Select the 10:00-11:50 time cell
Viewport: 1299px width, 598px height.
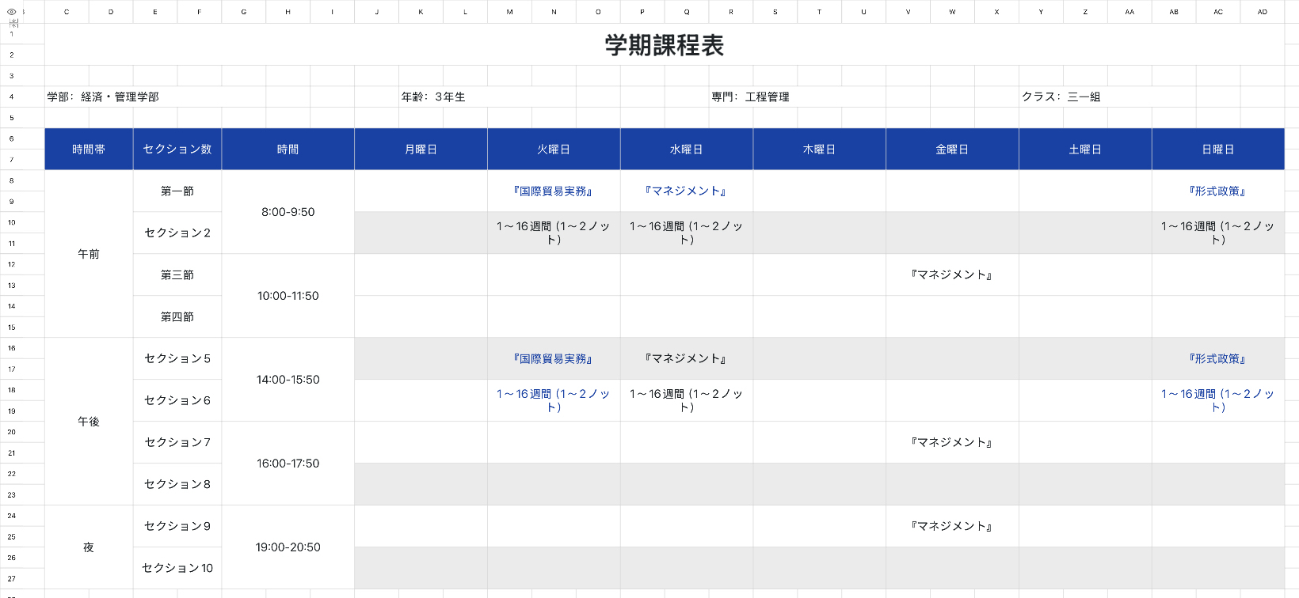click(288, 296)
